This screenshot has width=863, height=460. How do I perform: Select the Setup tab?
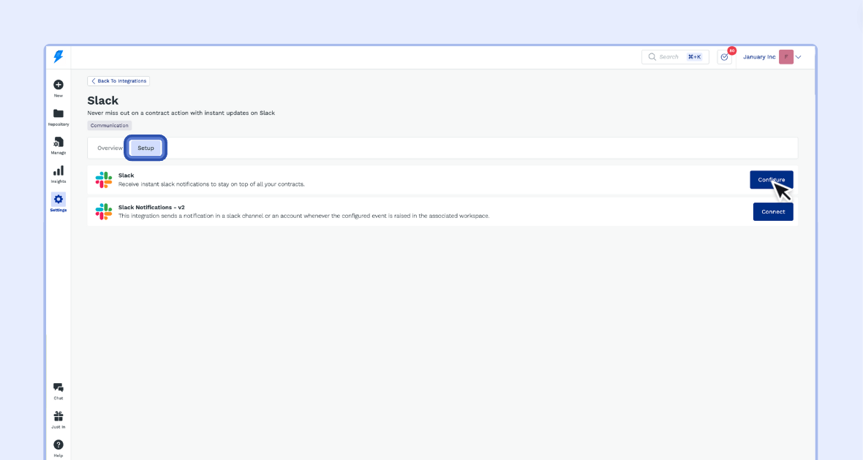point(146,148)
